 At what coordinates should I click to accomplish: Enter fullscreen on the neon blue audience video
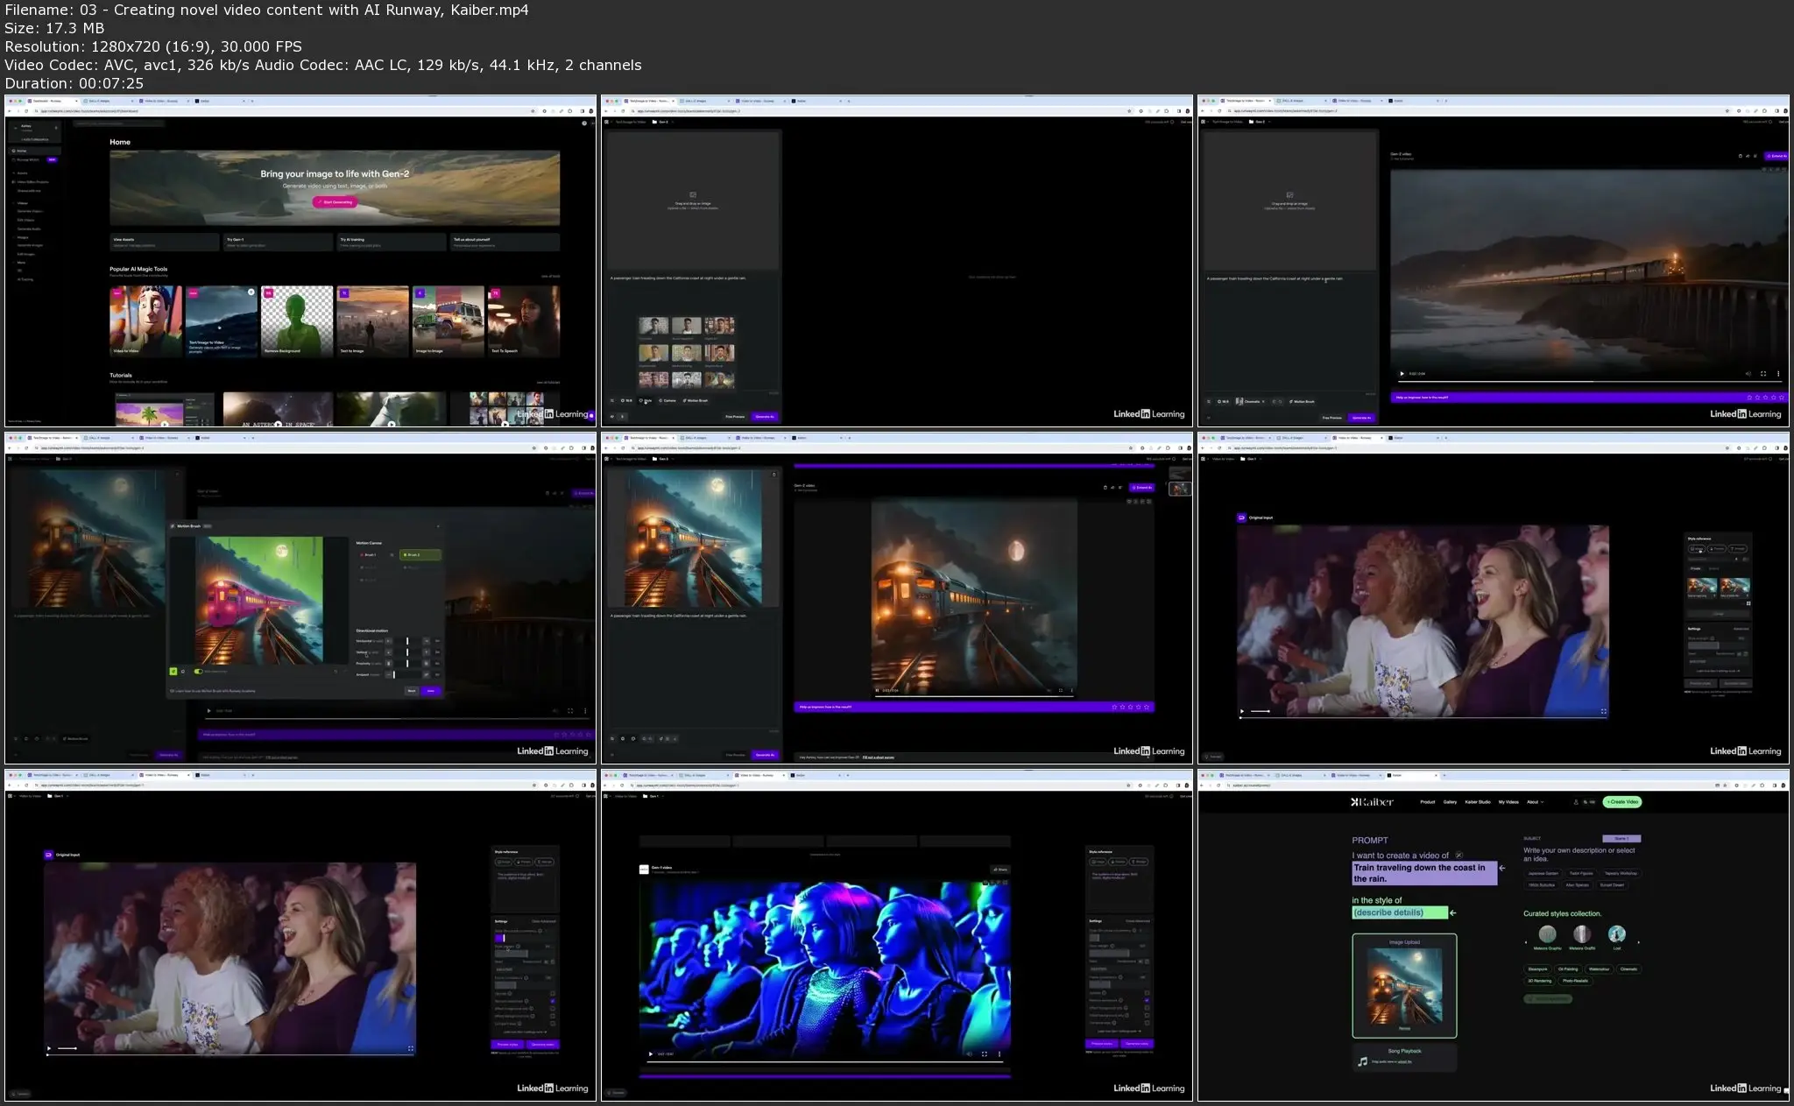985,1054
